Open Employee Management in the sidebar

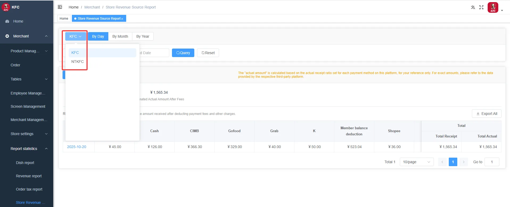point(27,93)
